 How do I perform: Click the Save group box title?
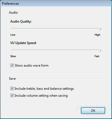[12, 79]
